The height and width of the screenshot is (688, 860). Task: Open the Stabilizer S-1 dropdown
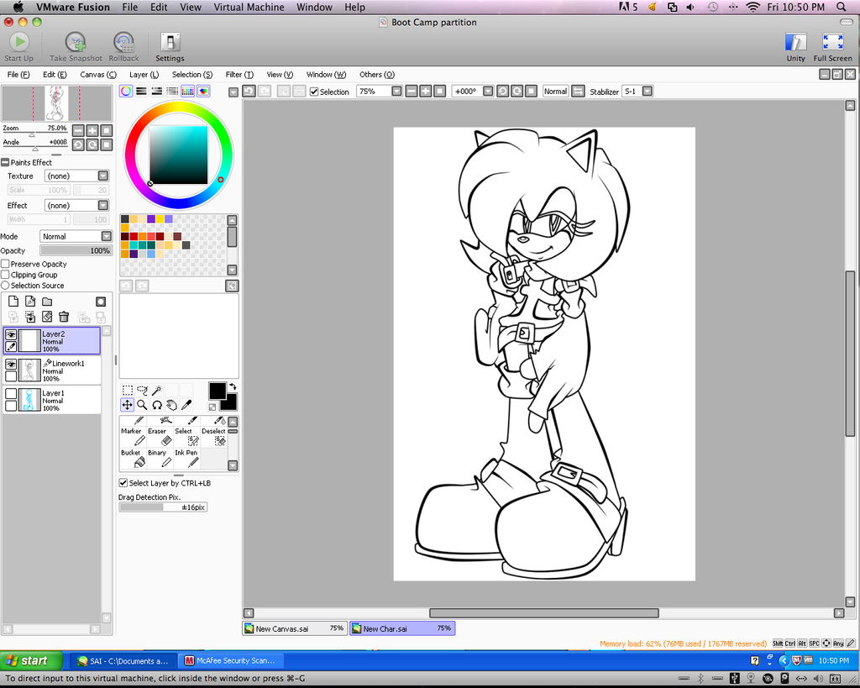(648, 91)
